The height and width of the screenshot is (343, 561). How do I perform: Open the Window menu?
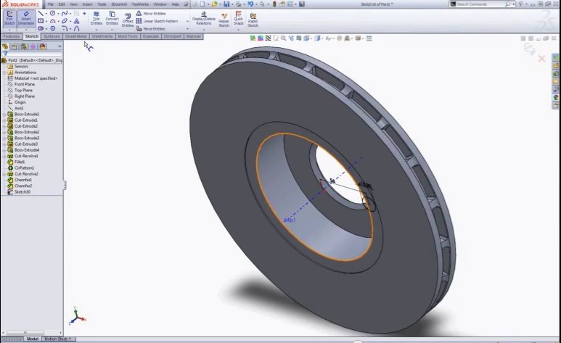click(160, 4)
